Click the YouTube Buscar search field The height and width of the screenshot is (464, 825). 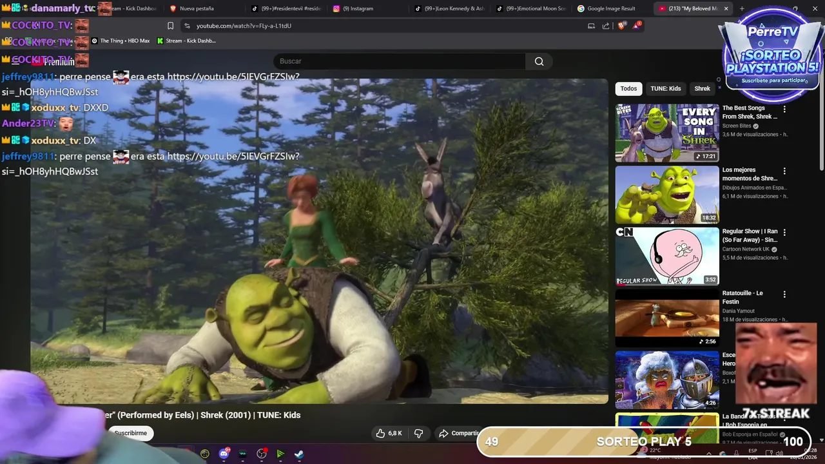pyautogui.click(x=400, y=61)
